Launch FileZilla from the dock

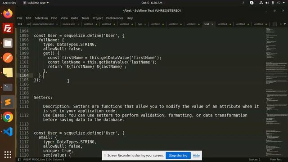[x=8, y=28]
